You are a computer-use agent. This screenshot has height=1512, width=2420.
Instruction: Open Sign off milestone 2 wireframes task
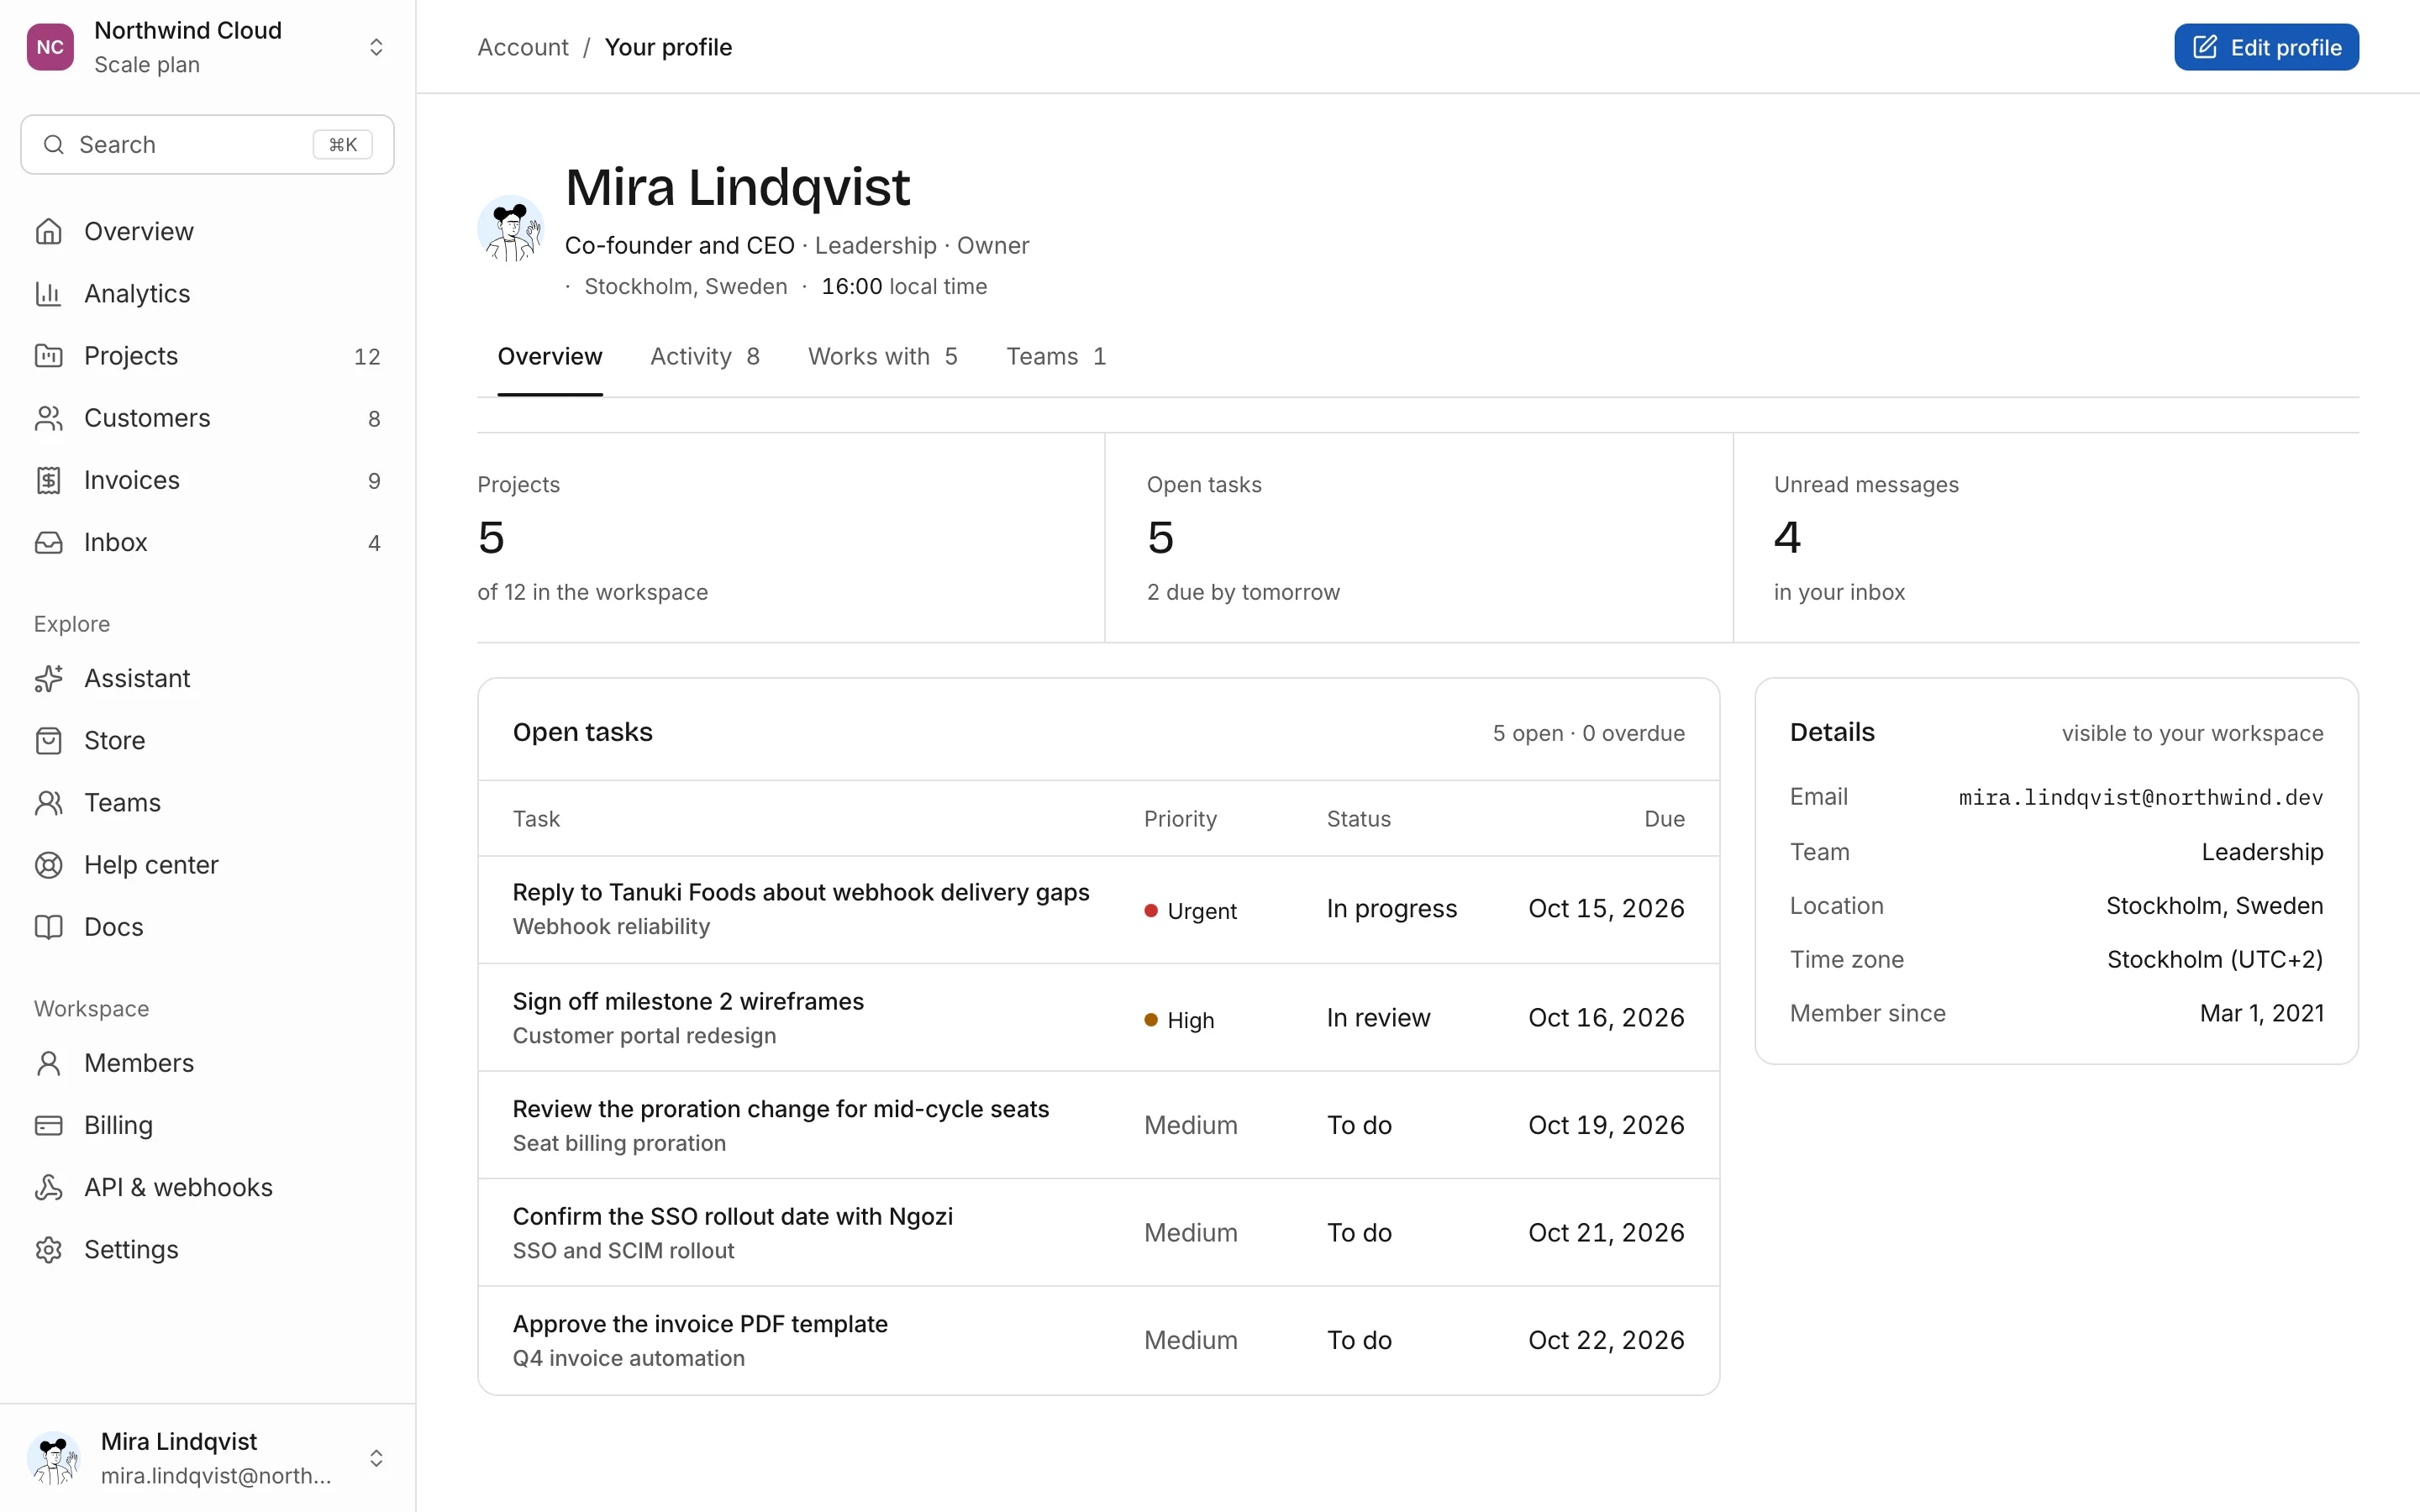[688, 1001]
